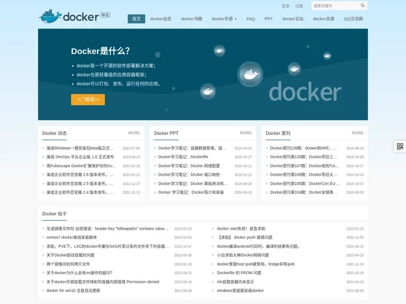The height and width of the screenshot is (304, 406).
Task: Open 小白求助大神Docker网络问题 post
Action: tap(243, 255)
